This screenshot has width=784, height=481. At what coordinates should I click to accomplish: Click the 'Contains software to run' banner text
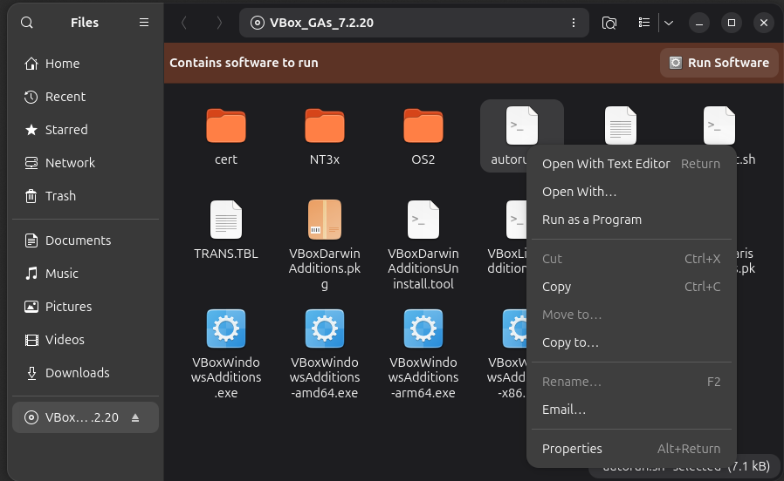tap(244, 63)
